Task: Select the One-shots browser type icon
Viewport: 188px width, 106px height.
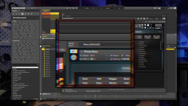Action: (31, 14)
